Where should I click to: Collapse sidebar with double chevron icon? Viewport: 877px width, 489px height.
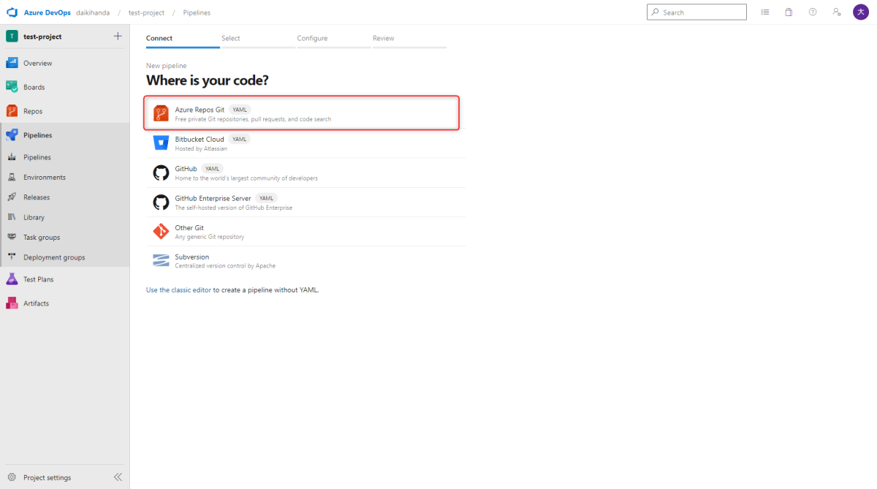click(x=118, y=477)
